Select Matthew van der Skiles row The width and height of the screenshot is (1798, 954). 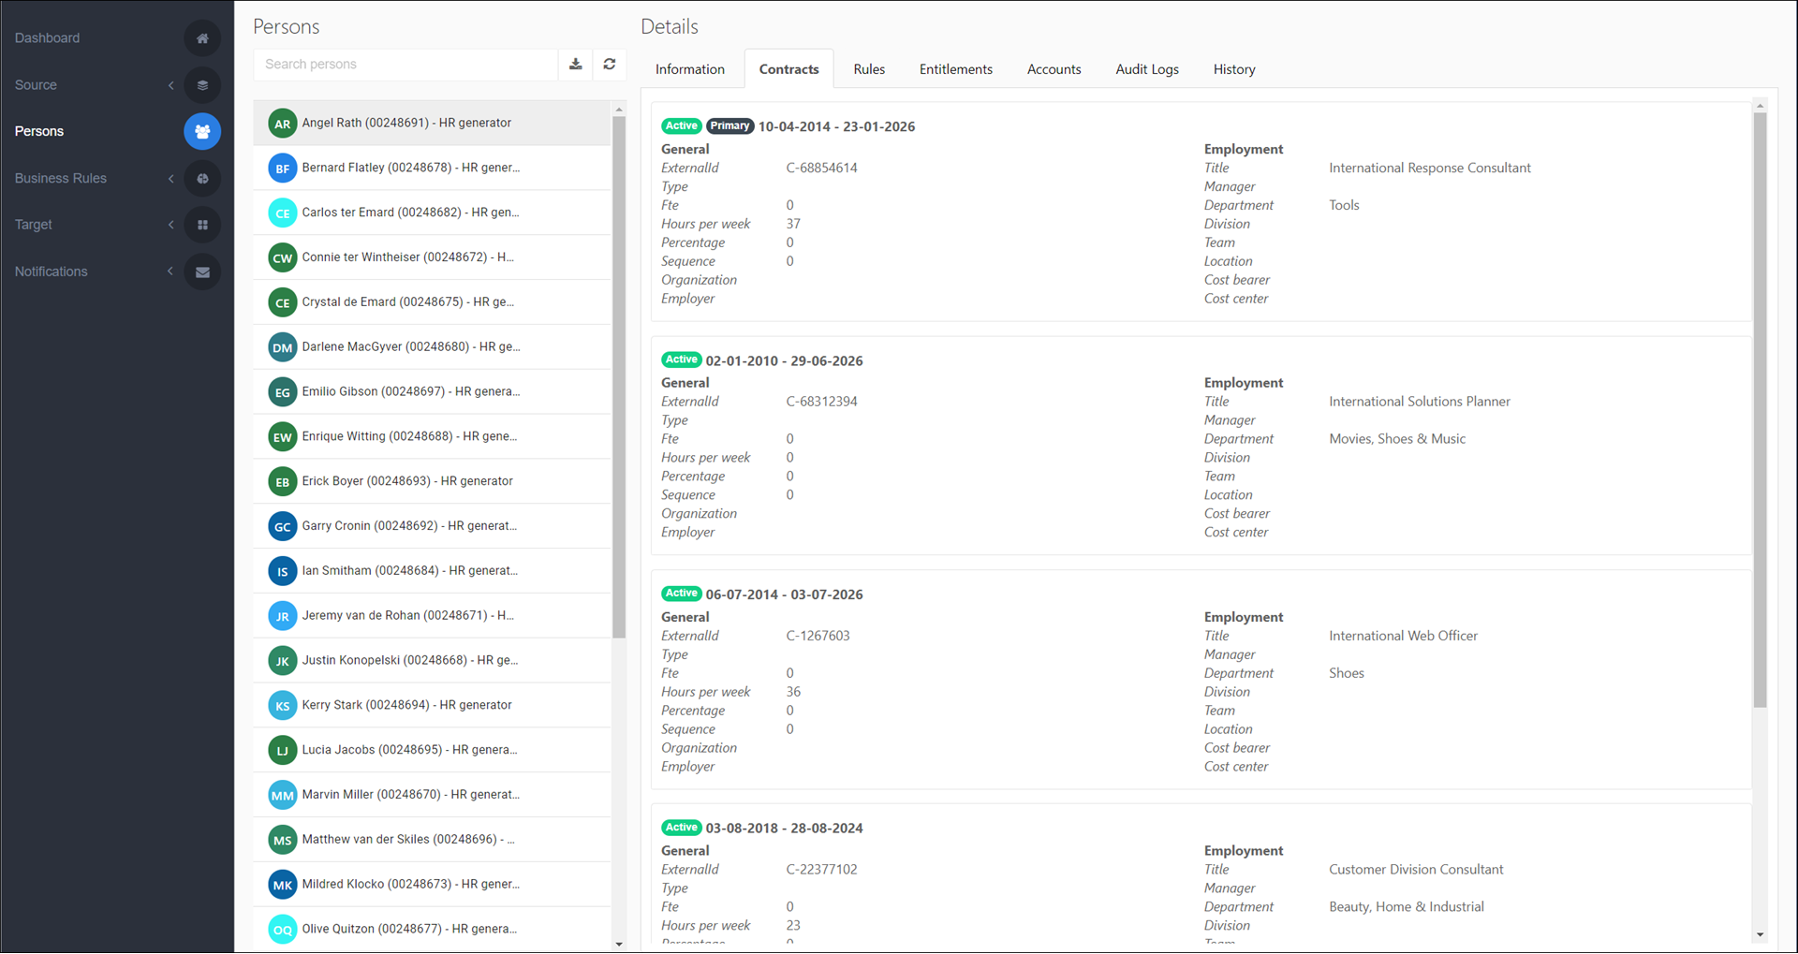[x=433, y=840]
